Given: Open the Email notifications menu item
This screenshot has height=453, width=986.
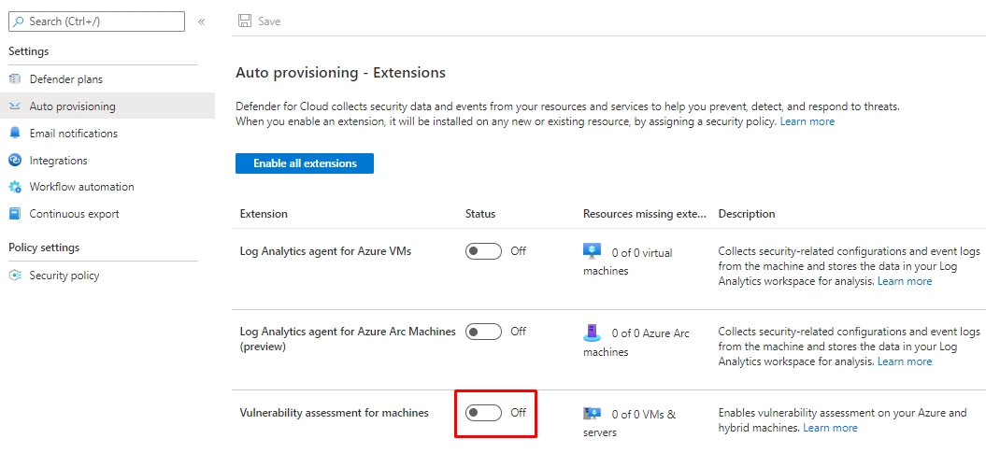Looking at the screenshot, I should coord(73,134).
